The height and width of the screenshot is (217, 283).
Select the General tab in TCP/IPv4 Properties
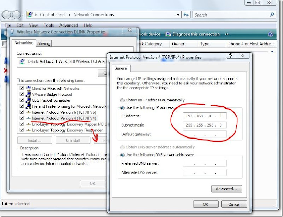[x=121, y=68]
